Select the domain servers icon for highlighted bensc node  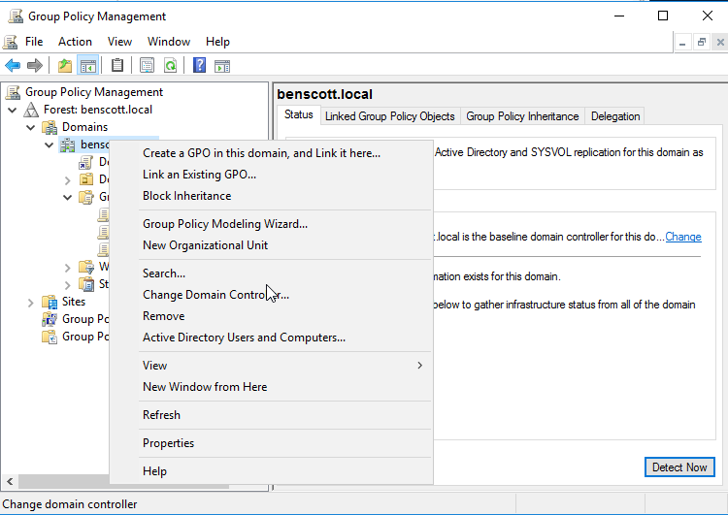[x=68, y=145]
